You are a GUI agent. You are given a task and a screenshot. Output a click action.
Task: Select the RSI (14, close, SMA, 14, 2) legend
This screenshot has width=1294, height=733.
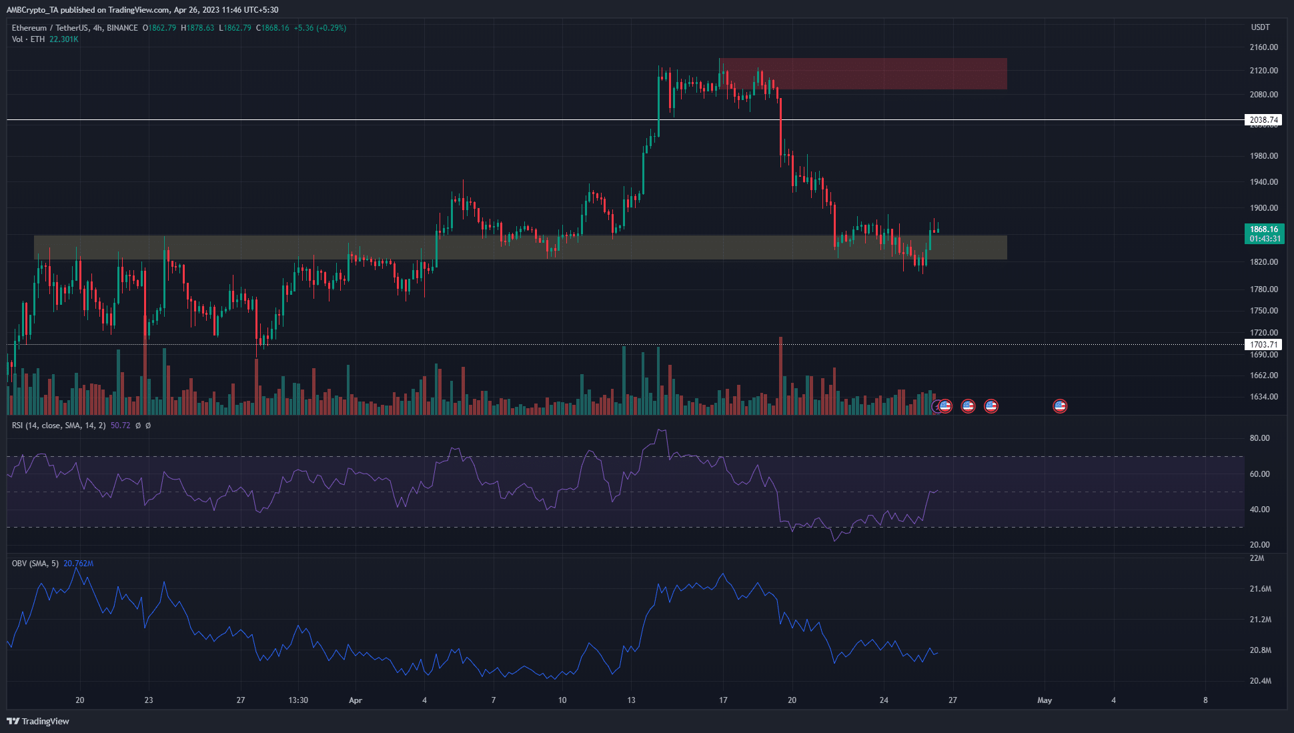click(59, 426)
